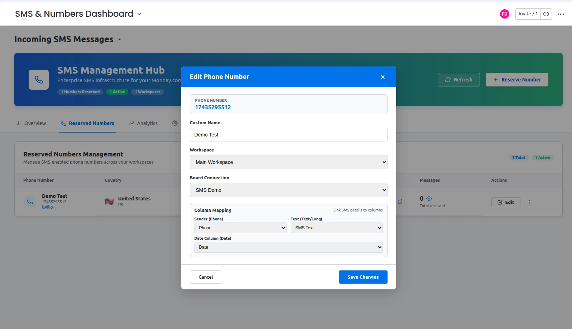Click the Edit button in Actions column
The height and width of the screenshot is (329, 572).
(x=506, y=202)
